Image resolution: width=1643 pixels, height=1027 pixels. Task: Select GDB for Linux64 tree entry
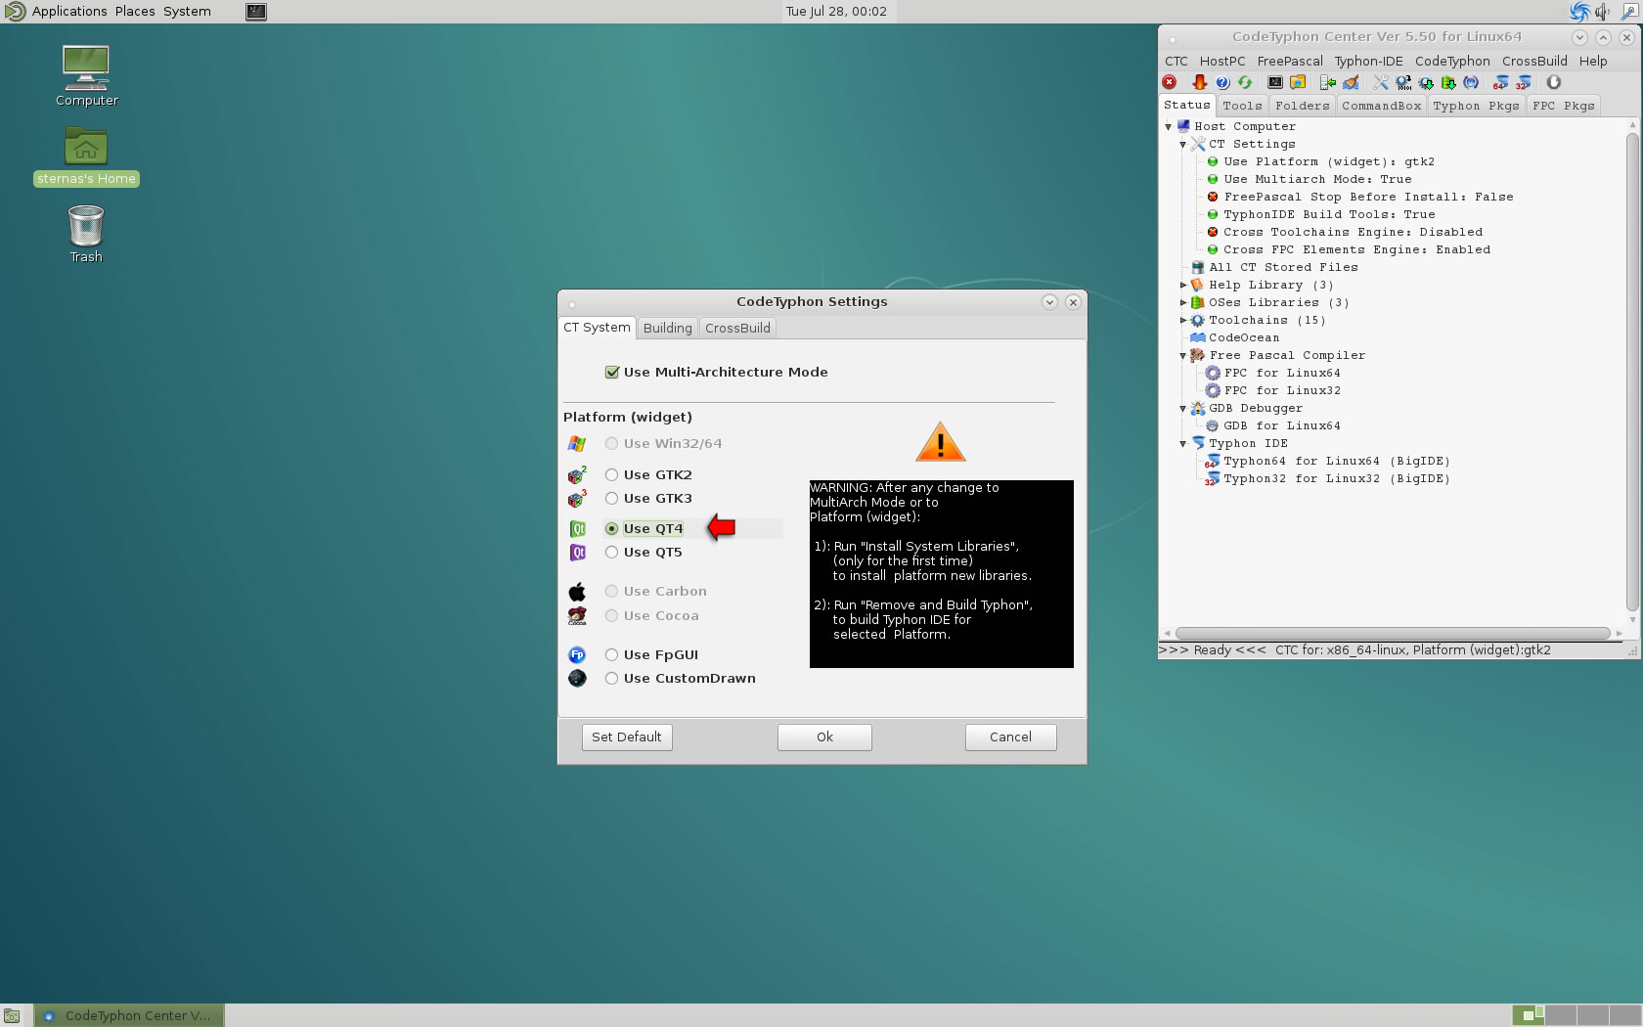(1282, 425)
